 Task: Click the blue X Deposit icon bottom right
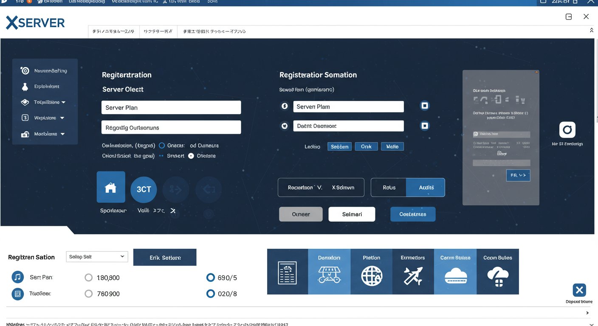point(579,290)
